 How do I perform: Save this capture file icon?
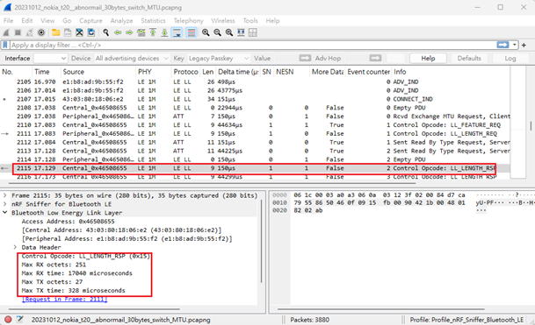[68, 32]
